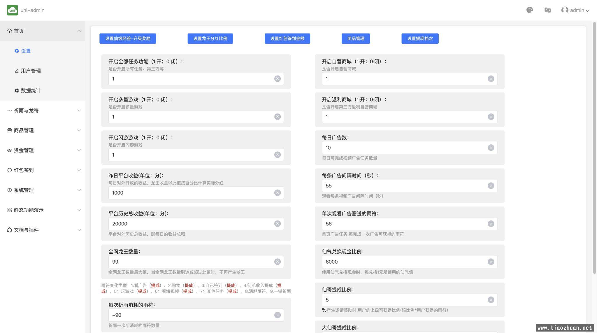Expand the 系统管理 menu
The height and width of the screenshot is (333, 597).
(43, 190)
